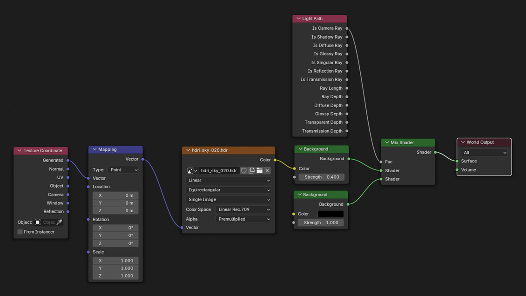
Task: Open the Equirectangular projection dropdown
Action: pyautogui.click(x=228, y=190)
